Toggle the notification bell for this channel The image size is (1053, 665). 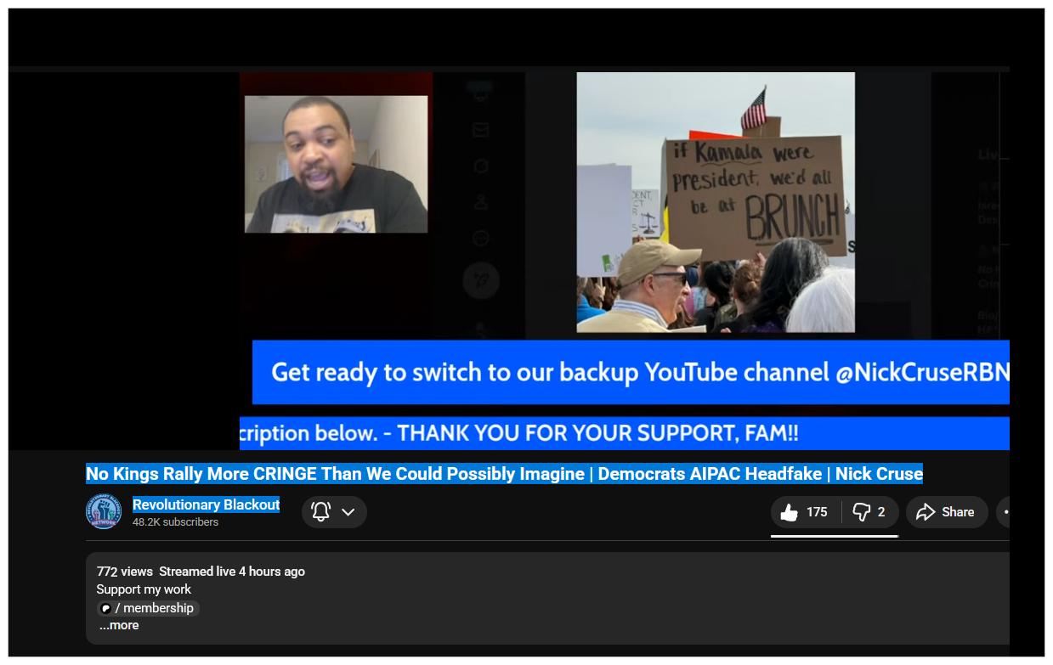click(x=320, y=512)
